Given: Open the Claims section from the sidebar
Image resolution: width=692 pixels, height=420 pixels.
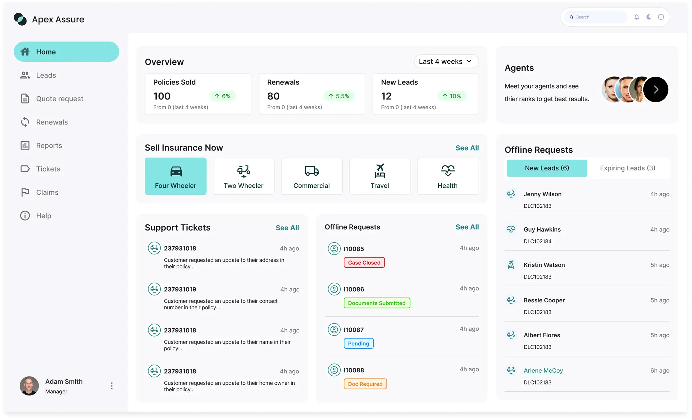Looking at the screenshot, I should tap(47, 192).
